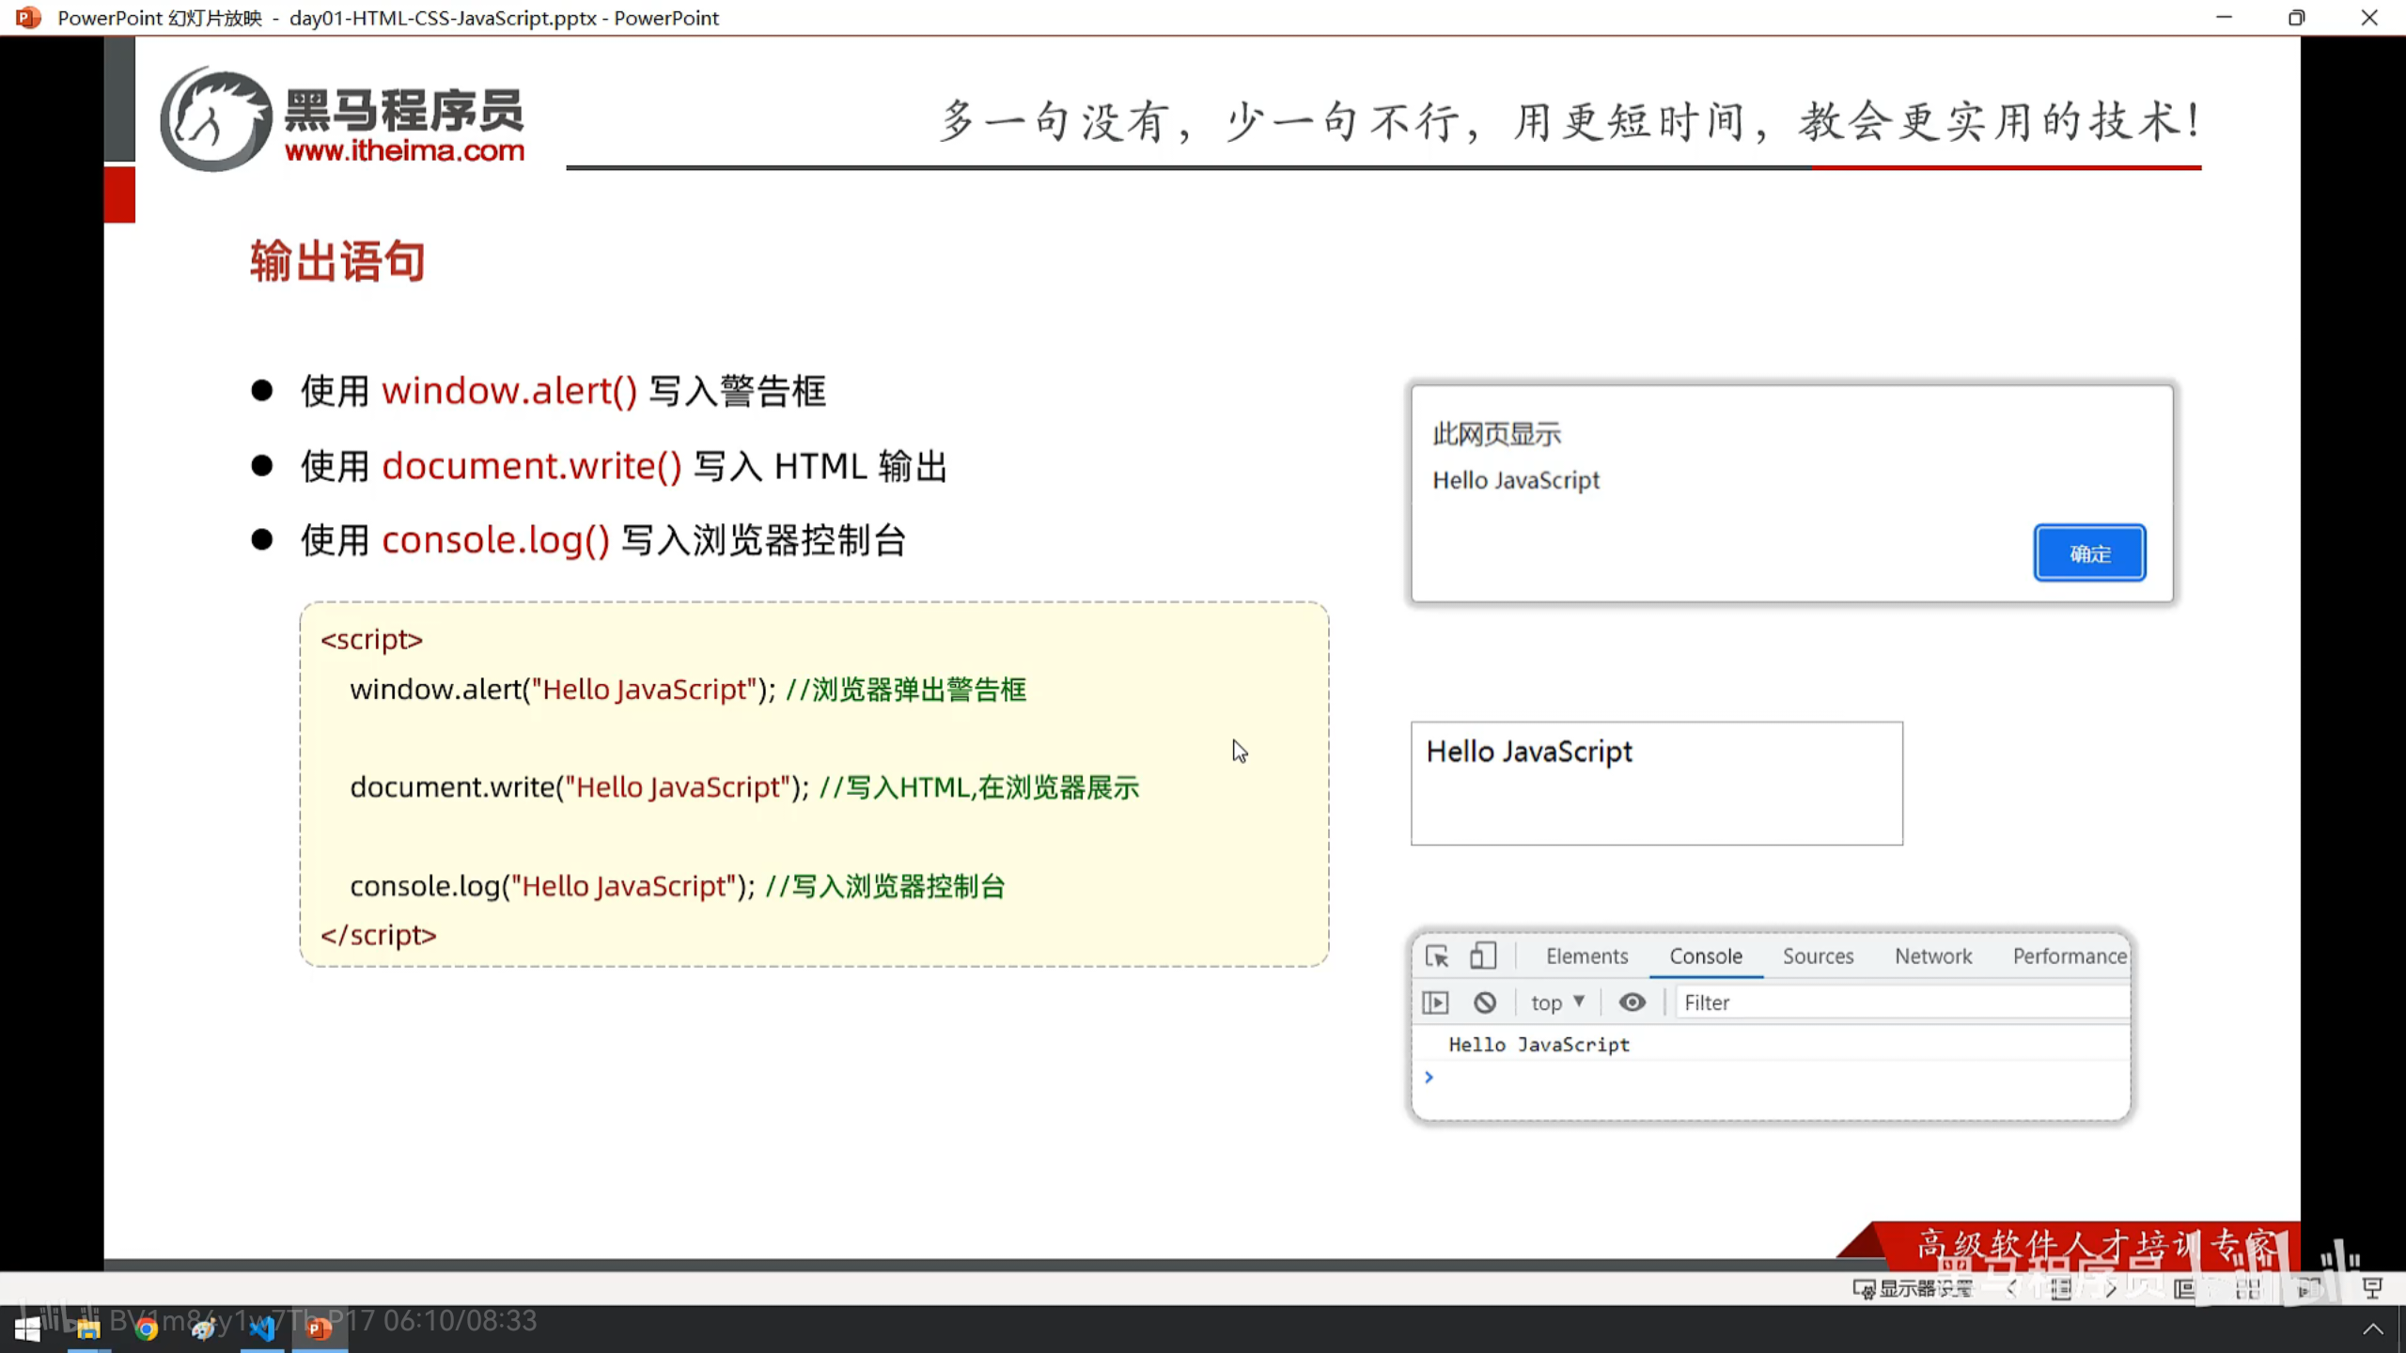Click the 输出语句 slide title

(x=337, y=261)
